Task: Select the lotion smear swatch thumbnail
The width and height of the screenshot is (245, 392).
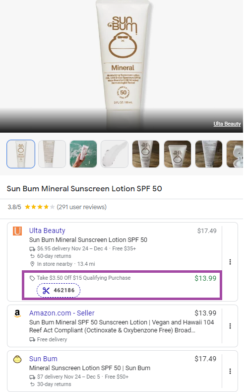Action: (x=115, y=154)
